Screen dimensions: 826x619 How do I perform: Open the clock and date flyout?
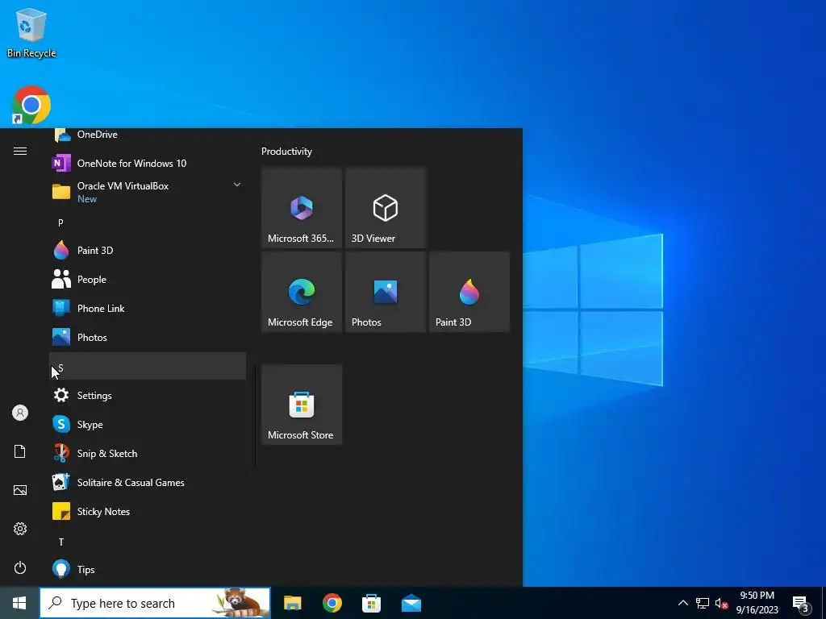pyautogui.click(x=757, y=603)
